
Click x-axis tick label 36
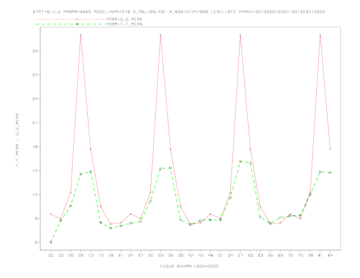[x=170, y=255]
